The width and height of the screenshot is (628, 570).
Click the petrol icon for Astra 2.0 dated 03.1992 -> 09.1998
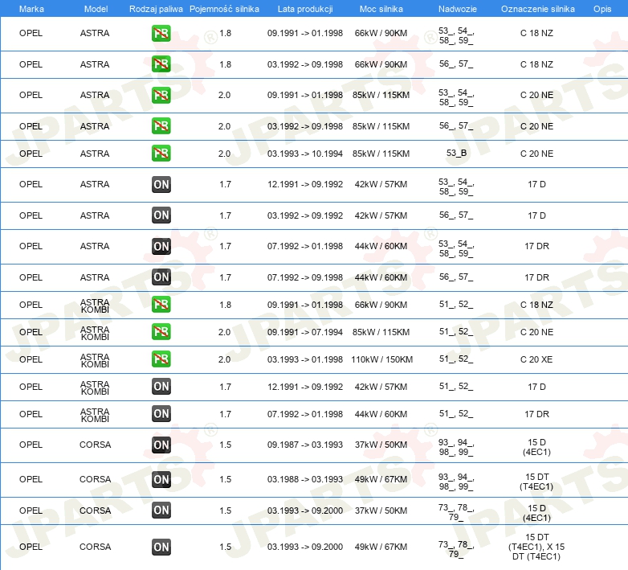[x=161, y=126]
